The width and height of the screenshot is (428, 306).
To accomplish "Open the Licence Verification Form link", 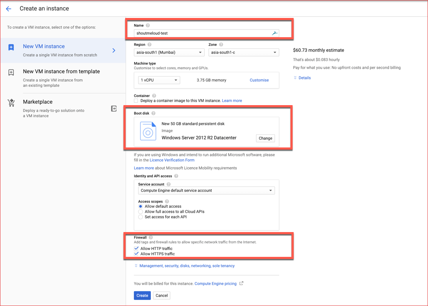I will 172,160.
